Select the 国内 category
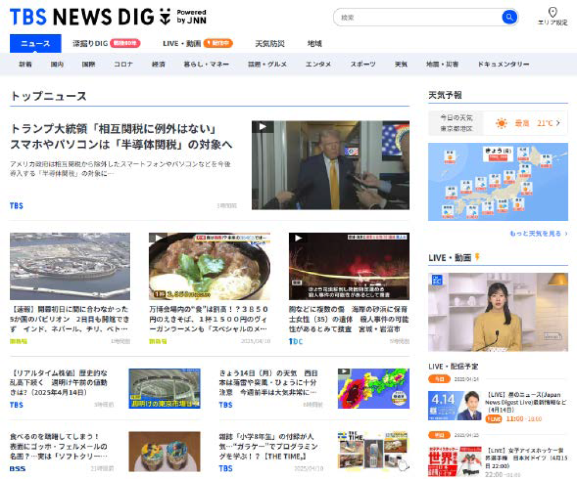Screen dimensions: 577x479 [x=57, y=64]
